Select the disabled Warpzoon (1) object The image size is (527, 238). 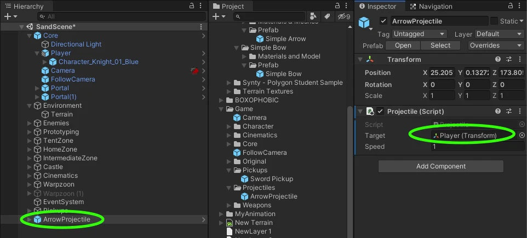pos(63,193)
